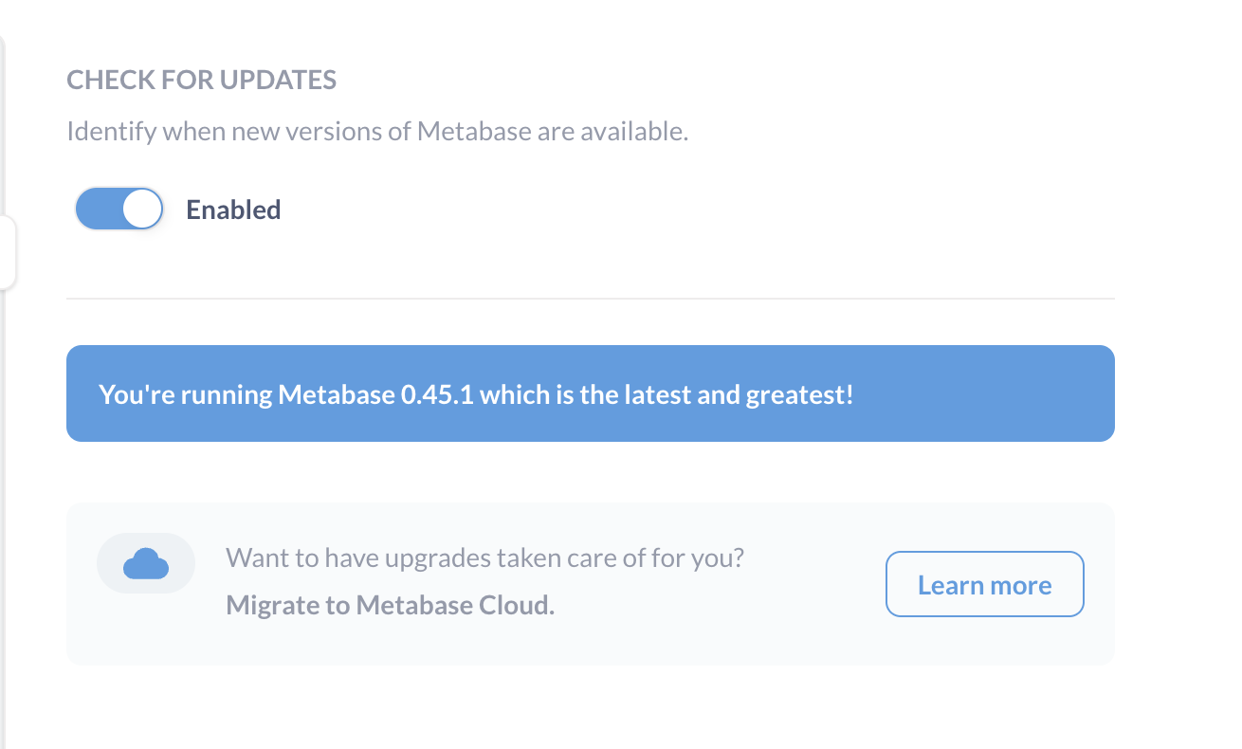The height and width of the screenshot is (749, 1242).
Task: Click the cloud graphic promoting Metabase Cloud migration
Action: (x=145, y=562)
